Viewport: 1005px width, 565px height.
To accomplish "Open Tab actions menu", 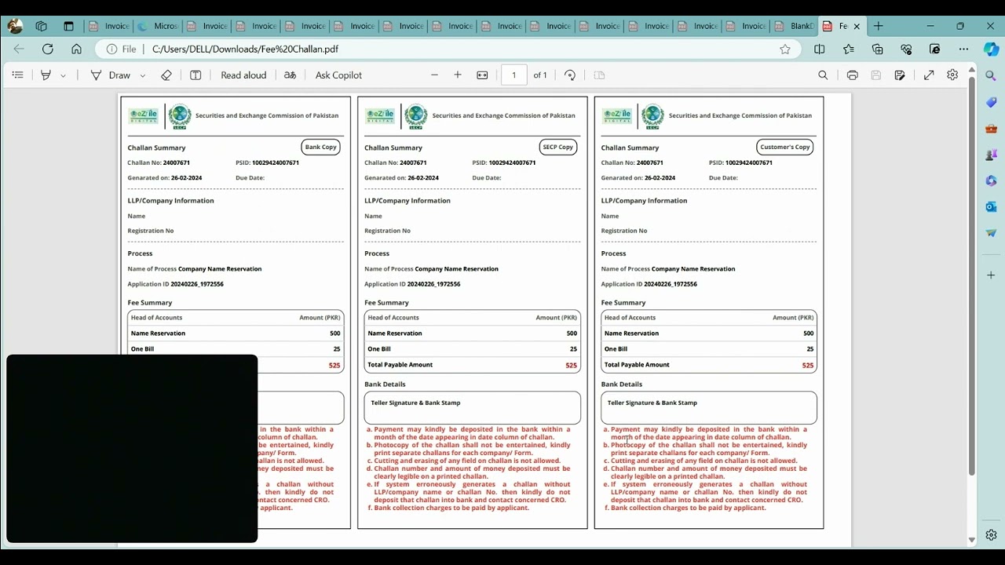I will click(x=68, y=26).
